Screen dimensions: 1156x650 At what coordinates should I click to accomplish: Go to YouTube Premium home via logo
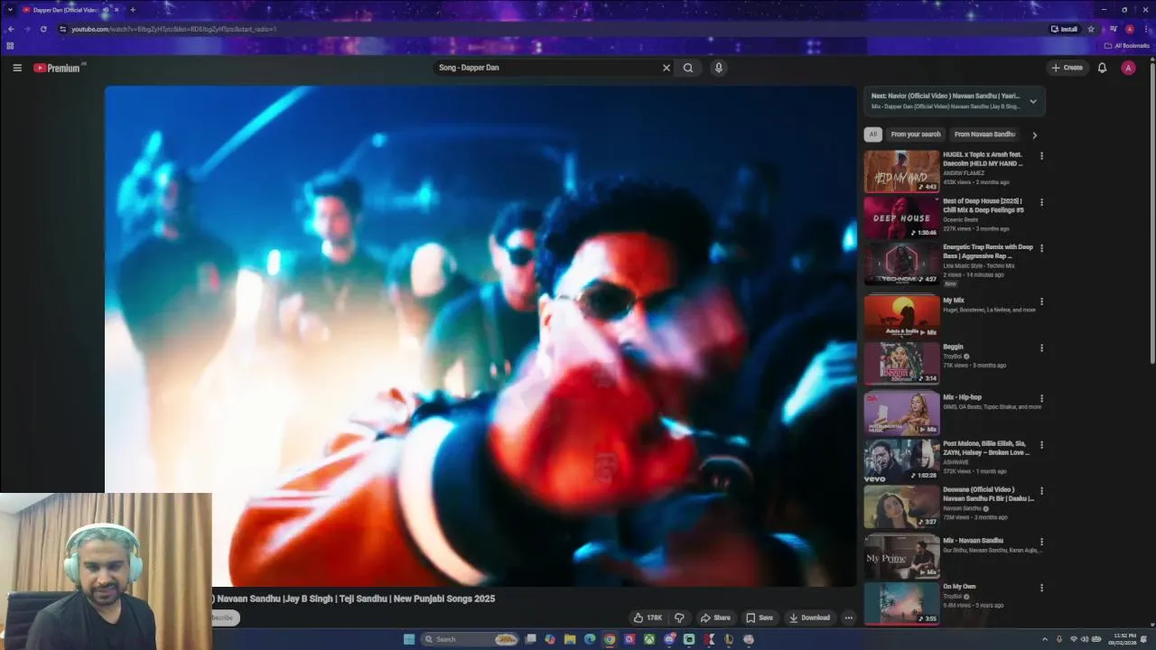[57, 68]
